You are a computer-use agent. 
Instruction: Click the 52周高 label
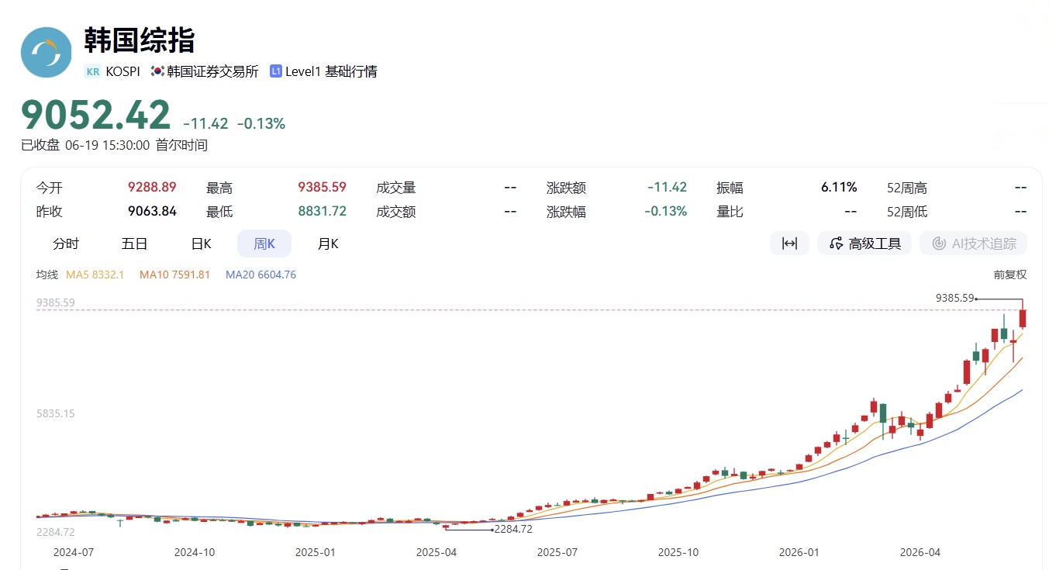click(x=907, y=188)
